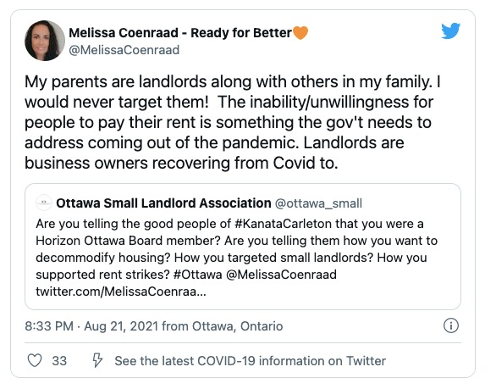Open Ottawa Small Landlord Association name

coord(163,203)
